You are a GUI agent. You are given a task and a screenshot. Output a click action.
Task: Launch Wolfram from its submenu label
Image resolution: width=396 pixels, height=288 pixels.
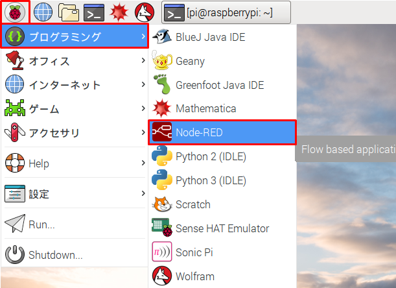click(195, 276)
